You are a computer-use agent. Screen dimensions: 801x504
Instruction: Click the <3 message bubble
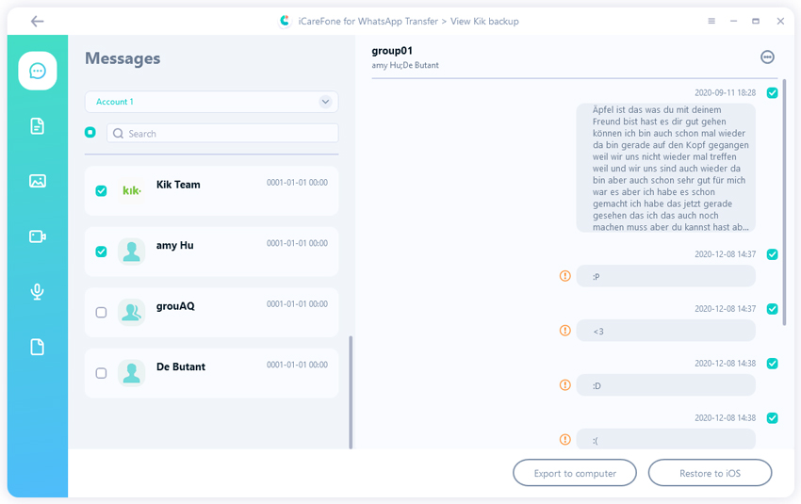click(665, 331)
